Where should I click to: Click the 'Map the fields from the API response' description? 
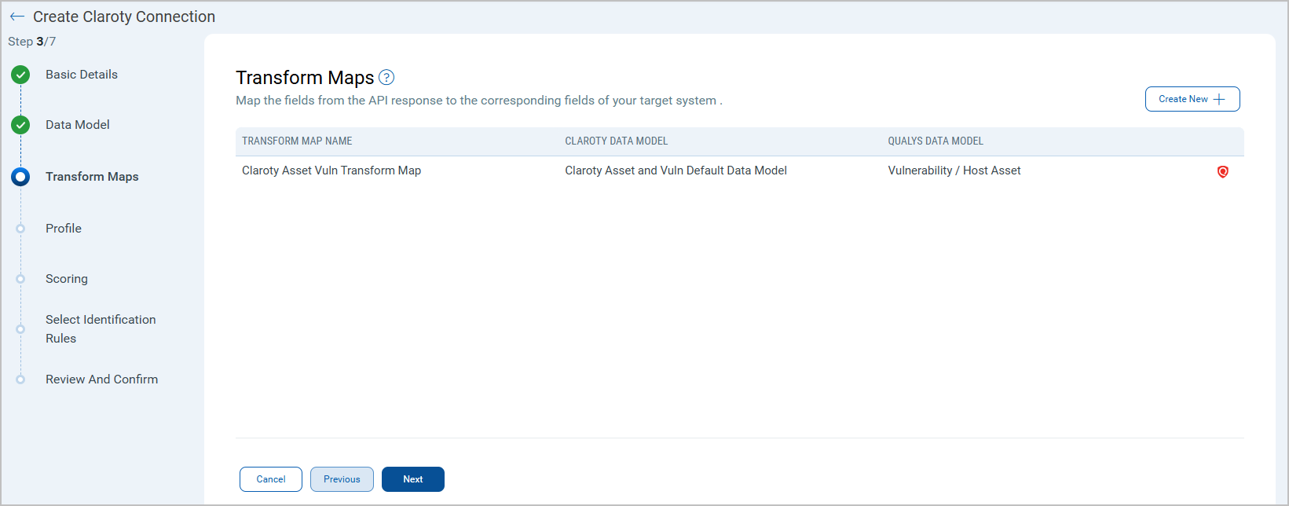tap(479, 101)
